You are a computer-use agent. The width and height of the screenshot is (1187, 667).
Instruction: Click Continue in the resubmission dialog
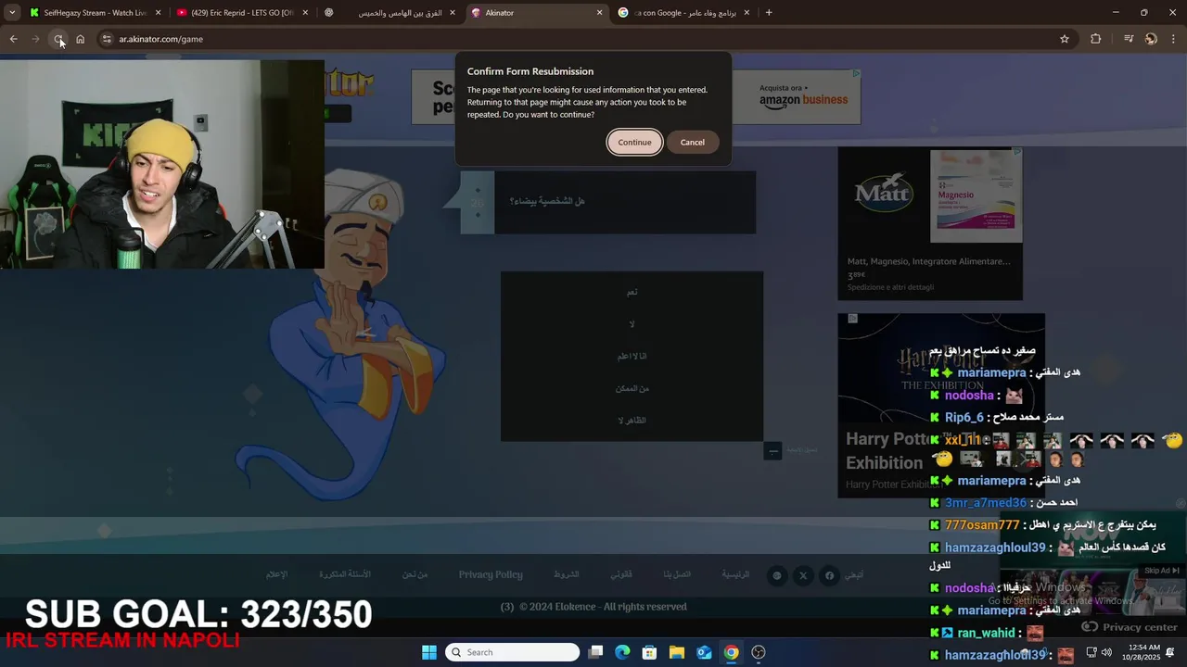click(634, 142)
